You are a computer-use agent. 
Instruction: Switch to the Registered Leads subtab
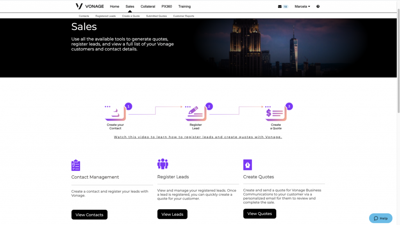click(105, 16)
